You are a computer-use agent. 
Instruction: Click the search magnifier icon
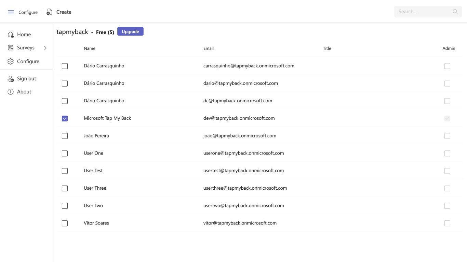(455, 12)
